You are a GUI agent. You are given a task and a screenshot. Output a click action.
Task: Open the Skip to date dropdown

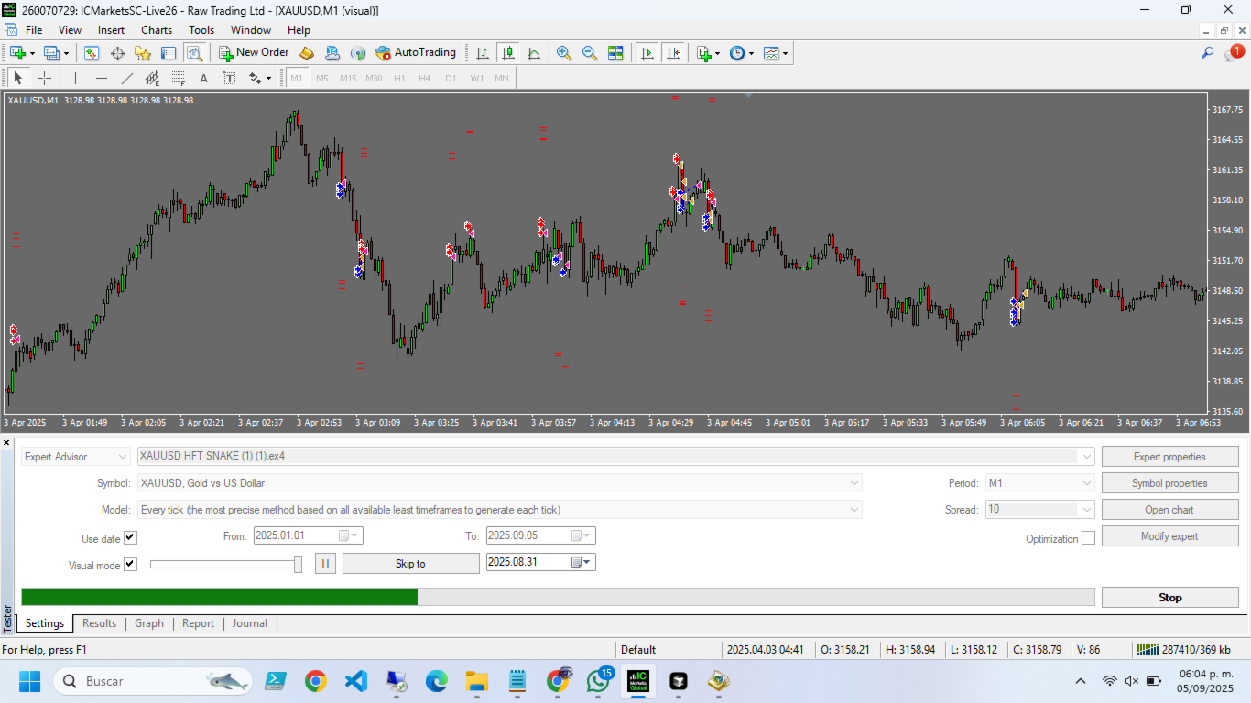pyautogui.click(x=582, y=562)
